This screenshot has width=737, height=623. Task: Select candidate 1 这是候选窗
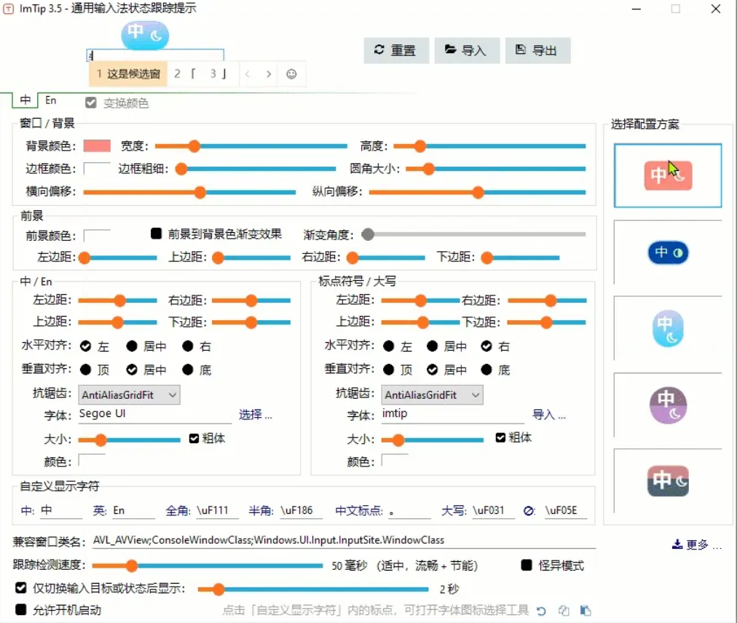click(x=128, y=74)
